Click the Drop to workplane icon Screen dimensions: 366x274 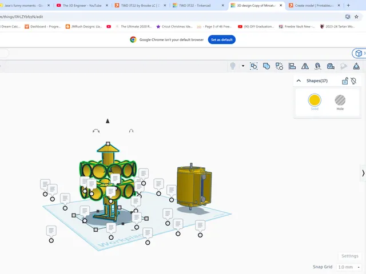click(x=356, y=66)
